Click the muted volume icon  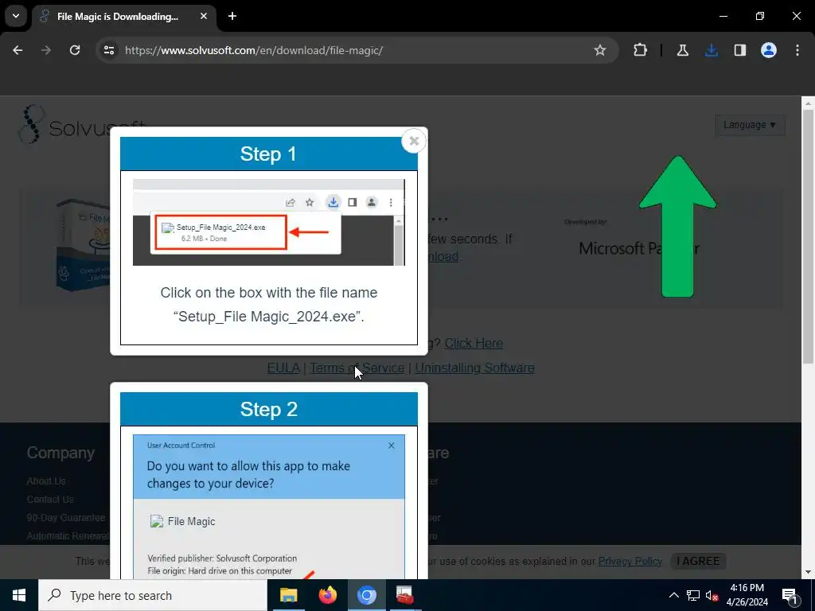point(712,595)
